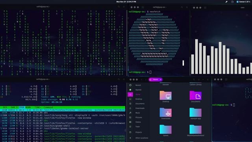Image resolution: width=252 pixels, height=142 pixels.
Task: Click round indicator icon in top panel
Action: pyautogui.click(x=232, y=2)
